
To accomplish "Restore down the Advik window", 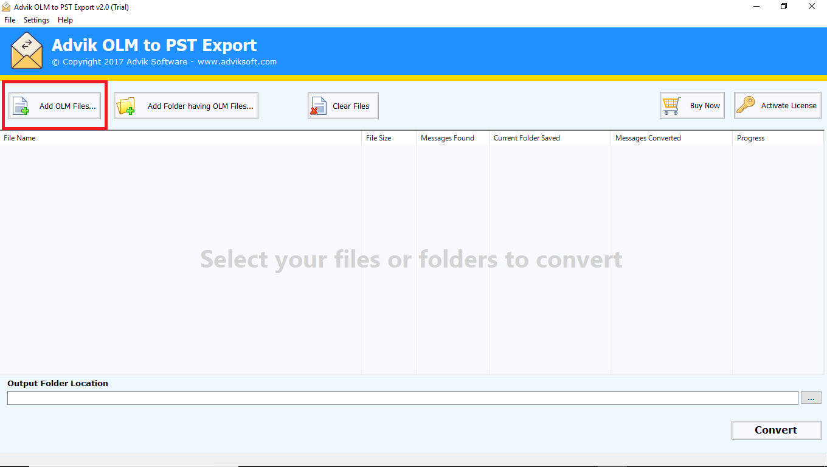I will pyautogui.click(x=784, y=7).
